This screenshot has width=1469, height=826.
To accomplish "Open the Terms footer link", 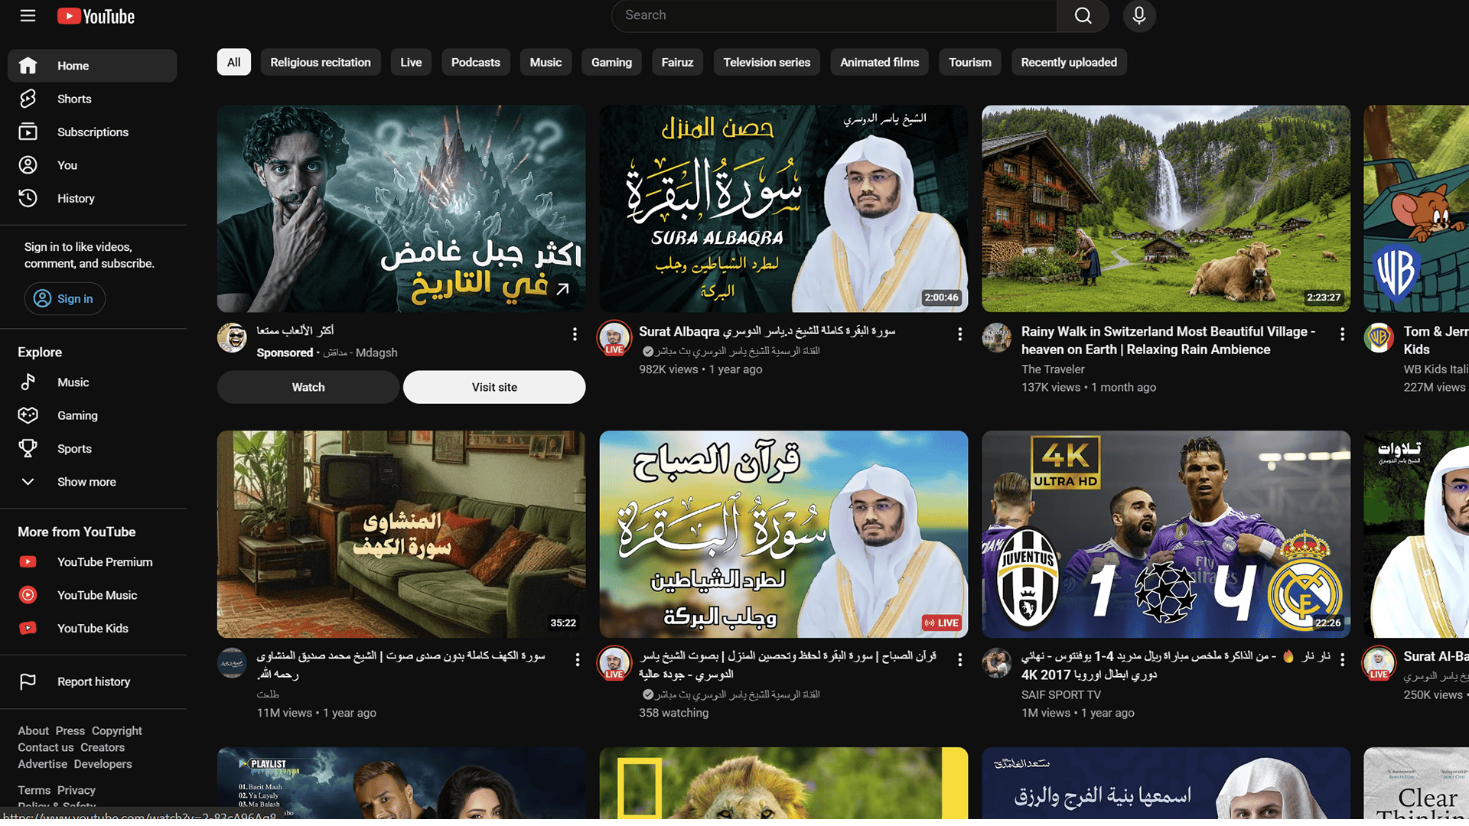I will (x=34, y=791).
